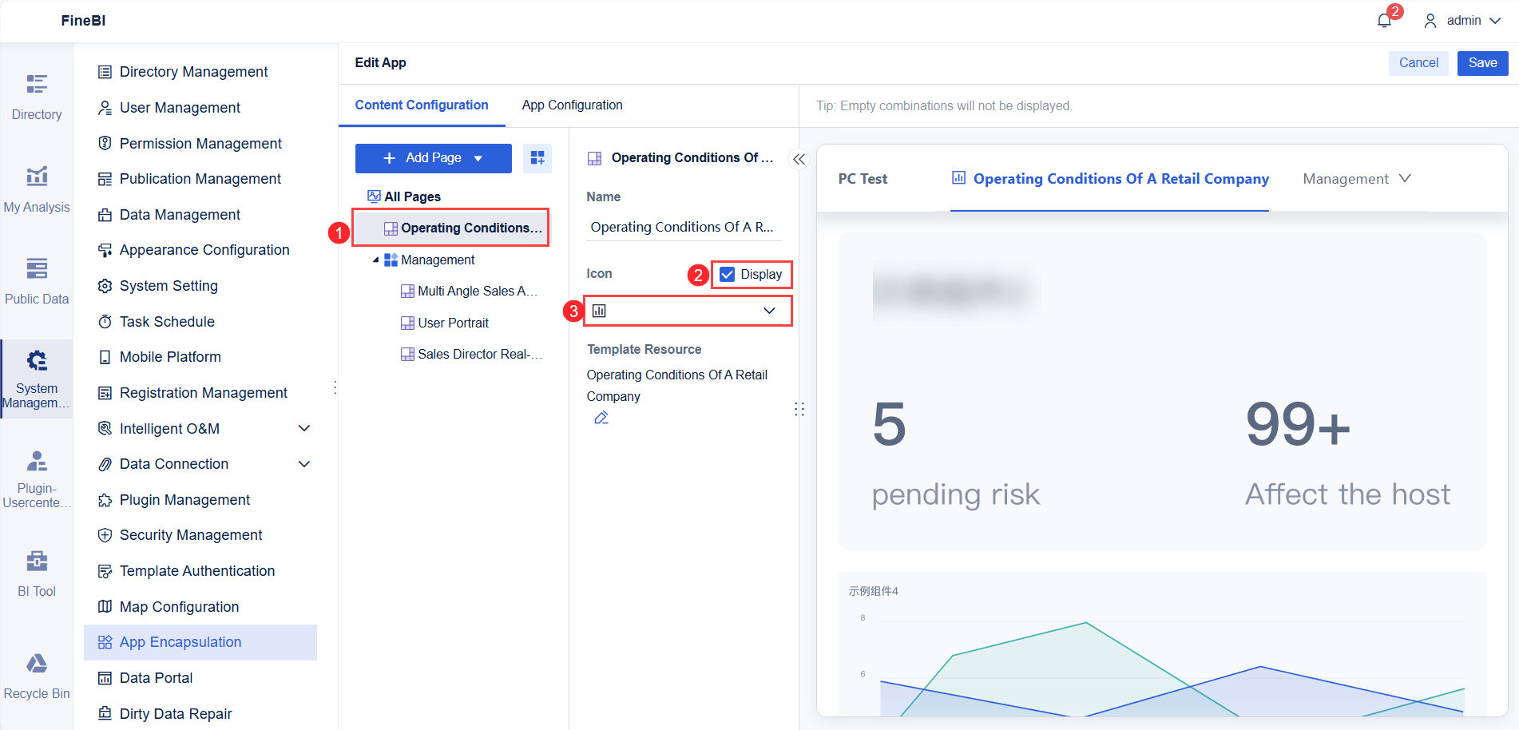Open Task Schedule
The image size is (1519, 730).
click(x=200, y=322)
